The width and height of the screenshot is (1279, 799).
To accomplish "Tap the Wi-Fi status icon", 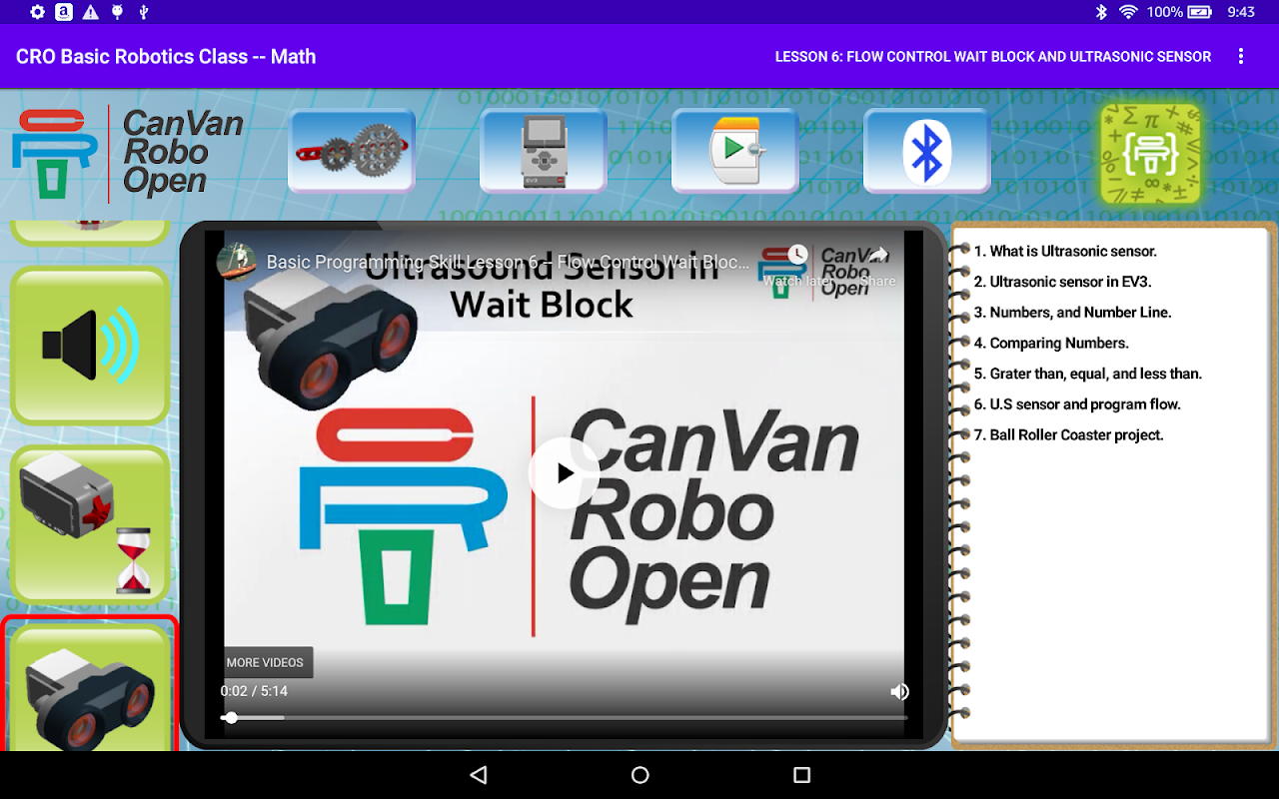I will click(1128, 12).
